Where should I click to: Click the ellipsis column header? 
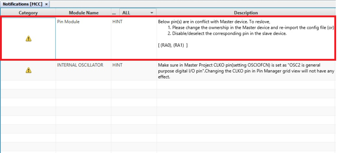pos(114,13)
